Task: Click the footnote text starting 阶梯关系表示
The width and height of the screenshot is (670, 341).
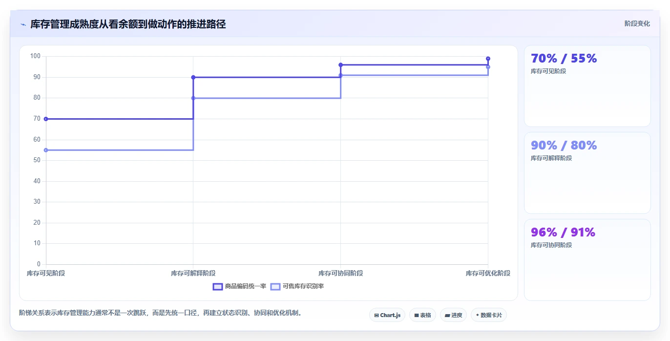Action: click(x=160, y=313)
